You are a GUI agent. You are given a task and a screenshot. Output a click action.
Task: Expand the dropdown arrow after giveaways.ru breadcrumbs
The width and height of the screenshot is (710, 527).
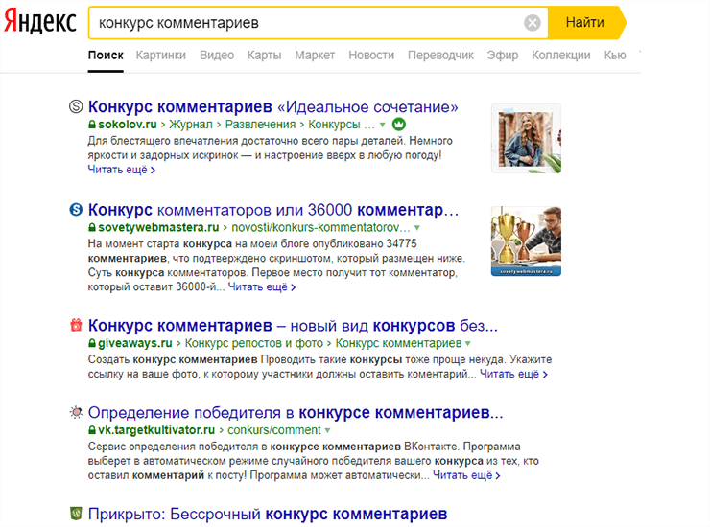(x=468, y=343)
